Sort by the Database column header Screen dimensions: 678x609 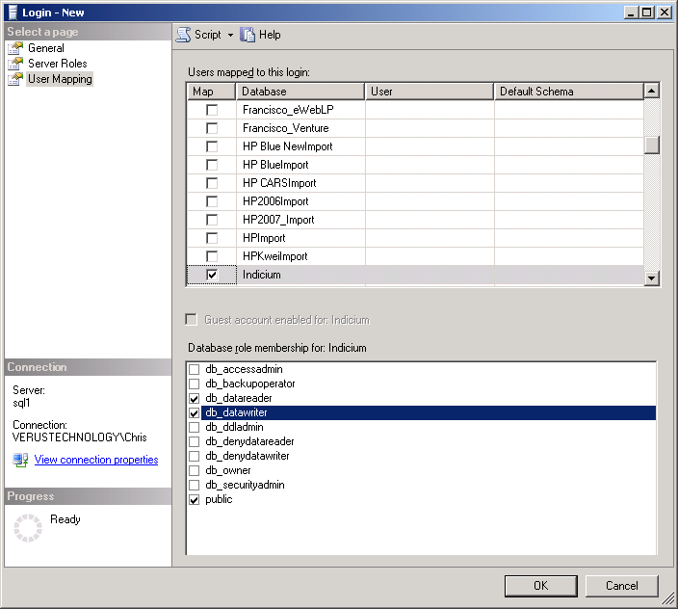tap(300, 92)
